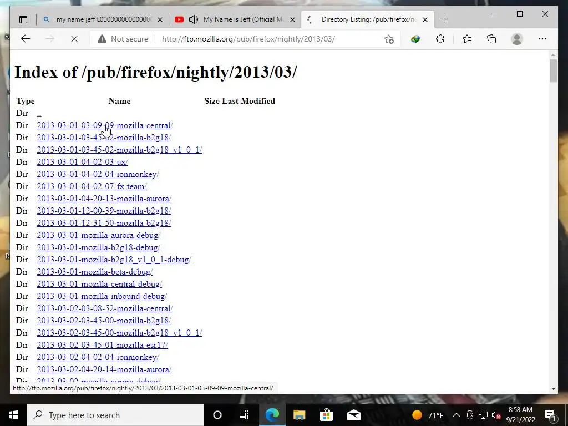568x426 pixels.
Task: Switch to My Name is Jeff YouTube tab
Action: (x=235, y=19)
